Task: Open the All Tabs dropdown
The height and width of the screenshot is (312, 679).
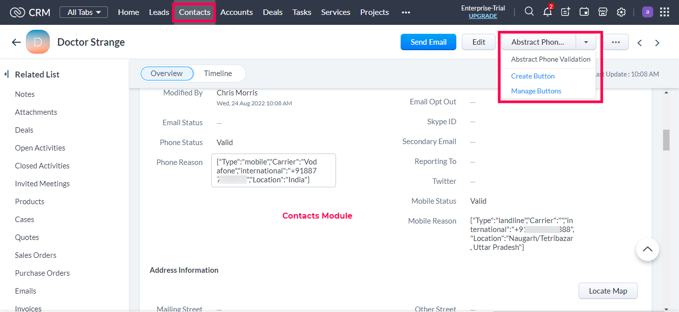Action: (x=84, y=12)
